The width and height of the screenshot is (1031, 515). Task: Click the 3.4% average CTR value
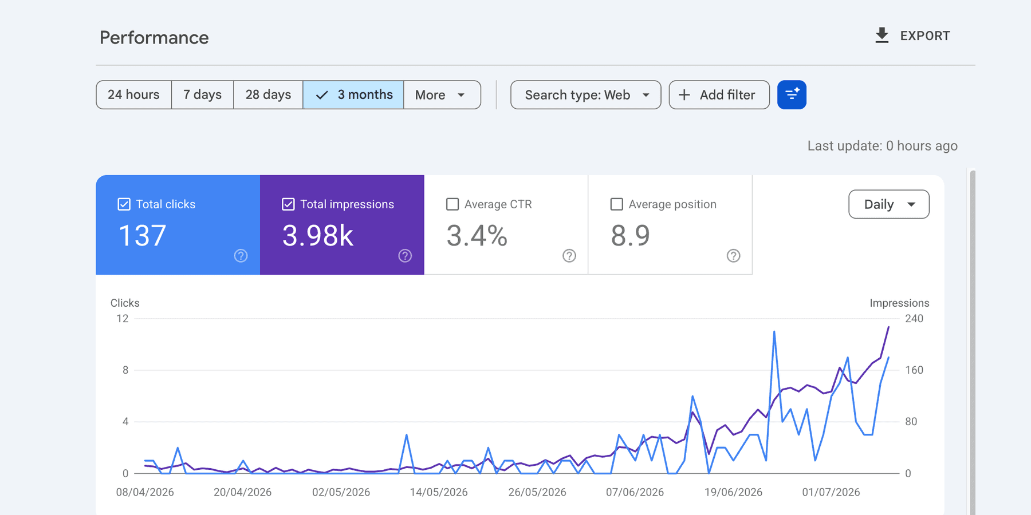click(x=477, y=236)
